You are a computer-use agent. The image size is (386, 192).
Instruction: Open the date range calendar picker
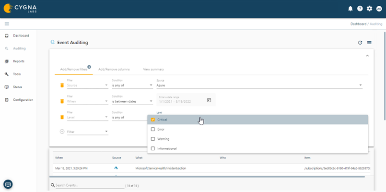click(x=209, y=100)
